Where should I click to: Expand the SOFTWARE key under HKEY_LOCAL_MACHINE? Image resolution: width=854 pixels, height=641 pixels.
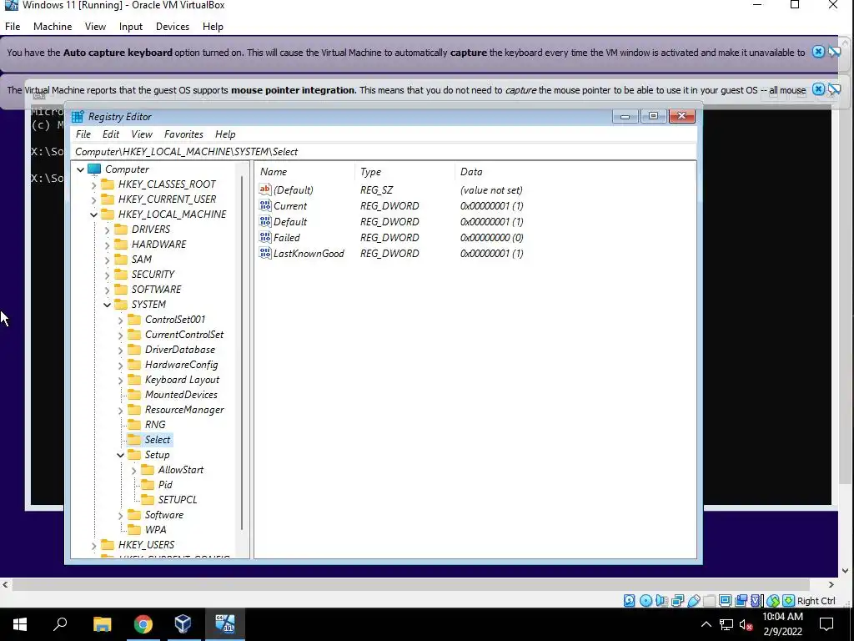point(108,290)
